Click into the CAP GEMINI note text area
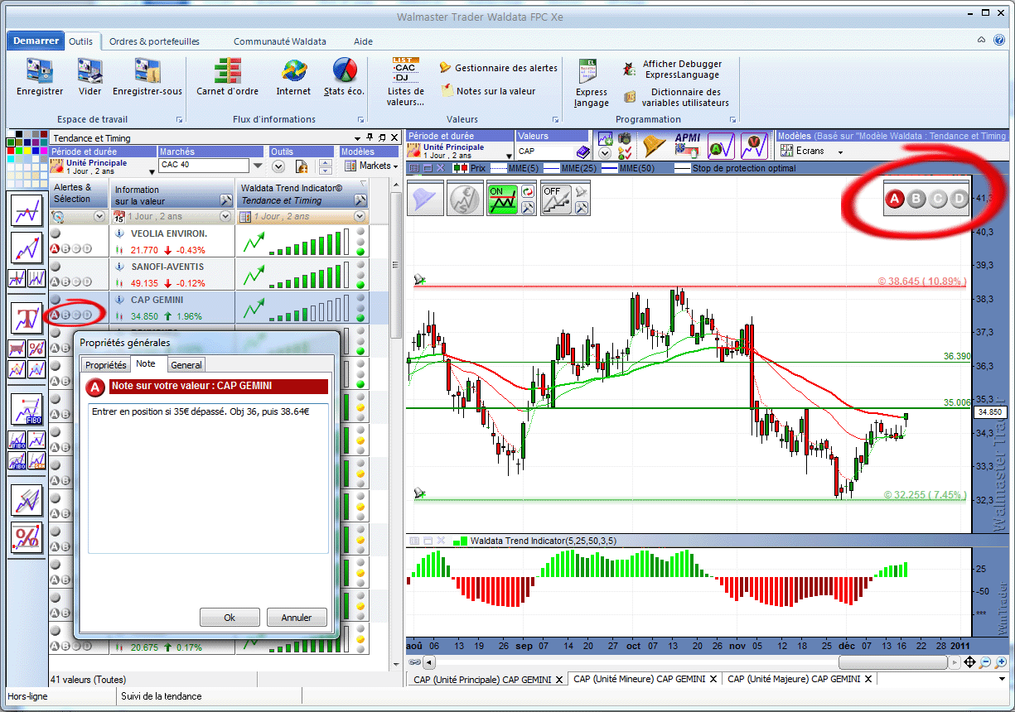The image size is (1015, 712). pyautogui.click(x=208, y=478)
